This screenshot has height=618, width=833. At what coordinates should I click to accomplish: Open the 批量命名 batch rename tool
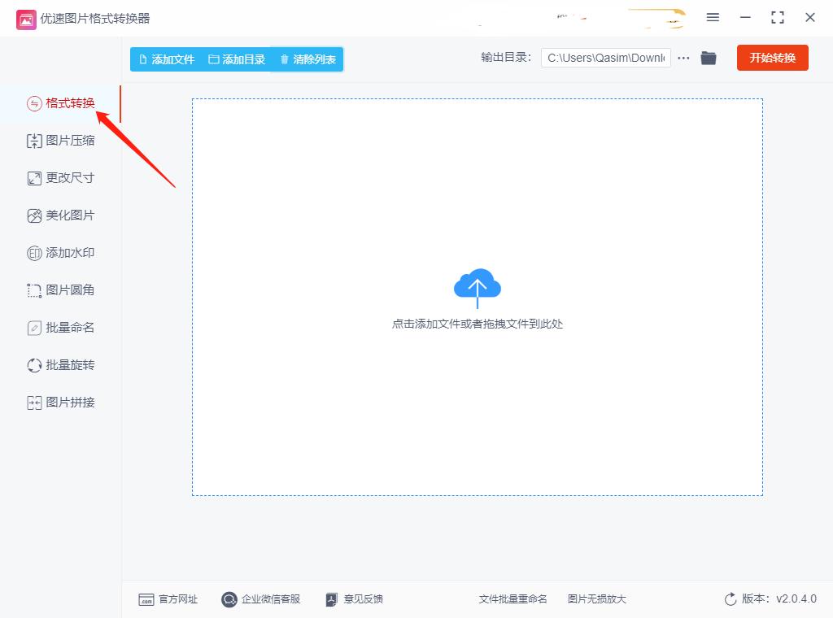(60, 327)
